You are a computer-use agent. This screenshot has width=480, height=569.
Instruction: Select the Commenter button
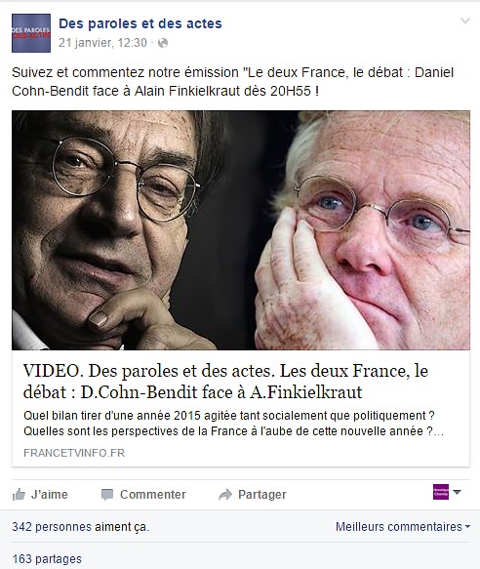pyautogui.click(x=143, y=494)
